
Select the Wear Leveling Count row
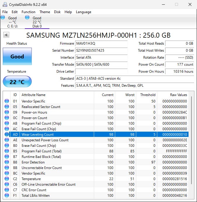96,134
